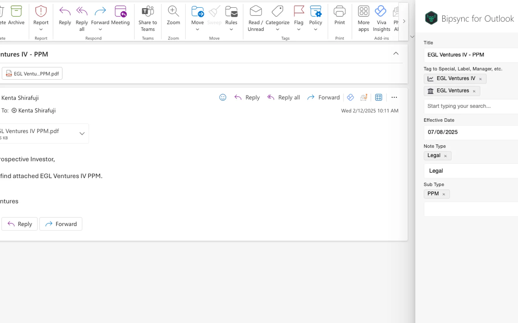518x323 pixels.
Task: Open Viva Insights add-in
Action: pos(381,18)
